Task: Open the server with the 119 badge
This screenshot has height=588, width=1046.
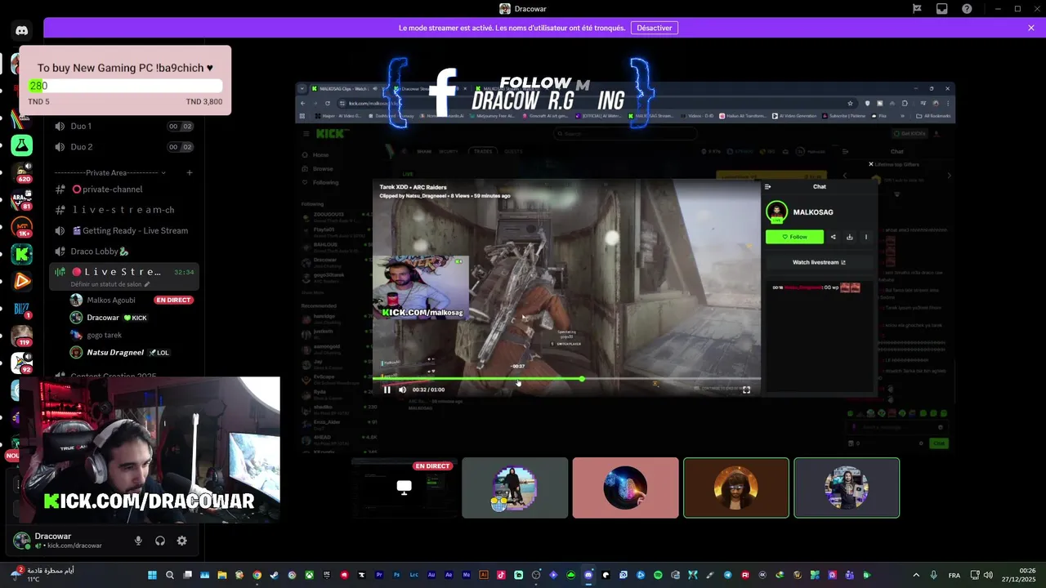Action: click(22, 336)
